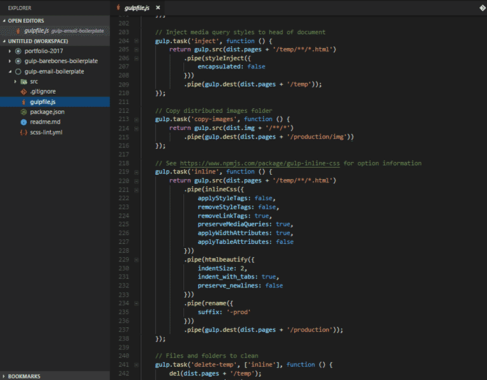Screen dimensions: 487x380
Task: Open the npmjs gulp-inline-css link
Action: [x=260, y=163]
